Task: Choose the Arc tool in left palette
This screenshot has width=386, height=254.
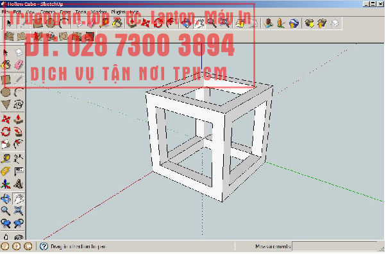Action: click(19, 92)
